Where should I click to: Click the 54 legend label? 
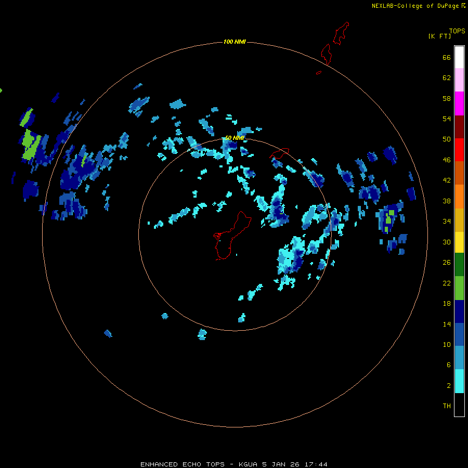click(x=447, y=119)
